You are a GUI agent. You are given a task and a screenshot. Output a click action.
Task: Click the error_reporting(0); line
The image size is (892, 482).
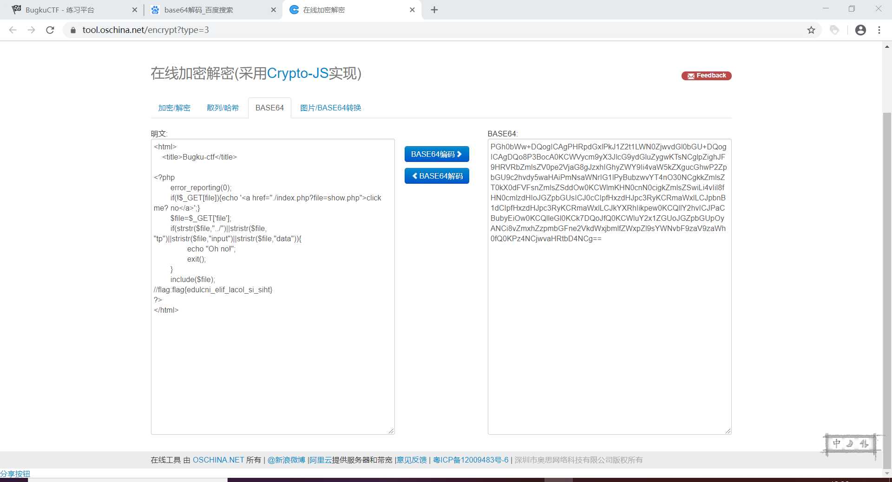click(x=201, y=187)
